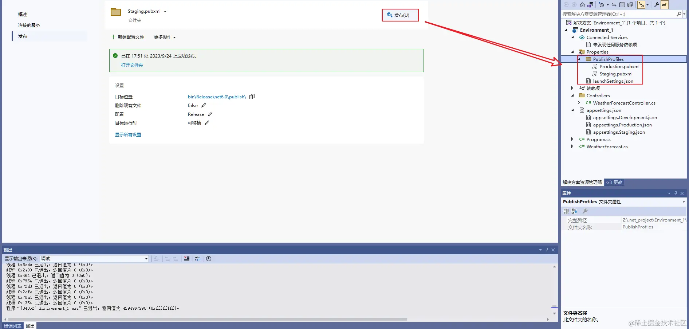Select launchSettings.json file
689x329 pixels.
(x=613, y=81)
